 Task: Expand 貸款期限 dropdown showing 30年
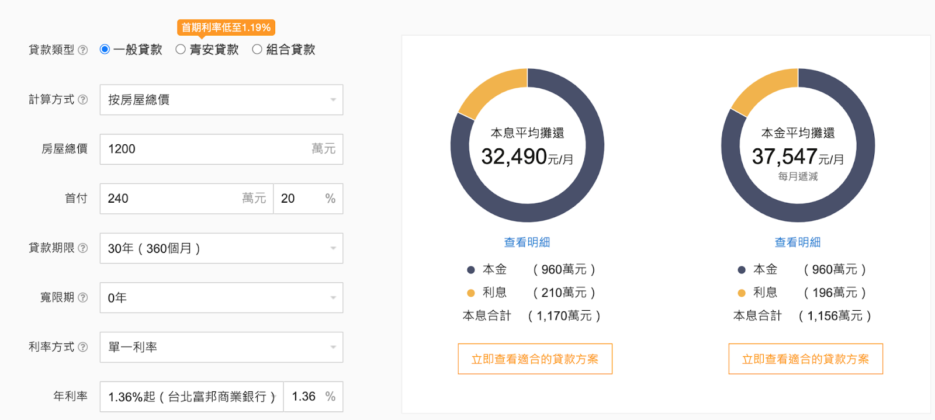pos(221,248)
